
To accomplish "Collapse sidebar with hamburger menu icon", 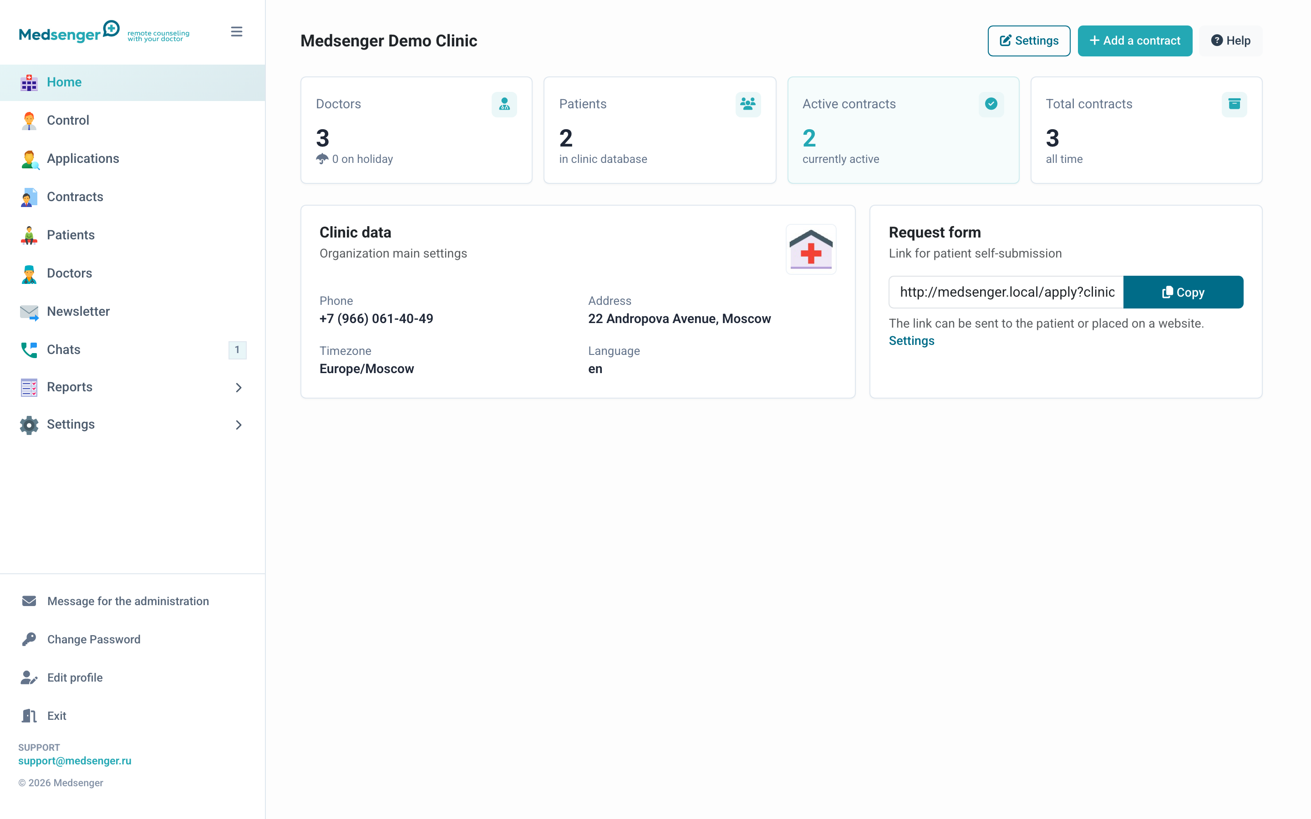I will tap(236, 32).
